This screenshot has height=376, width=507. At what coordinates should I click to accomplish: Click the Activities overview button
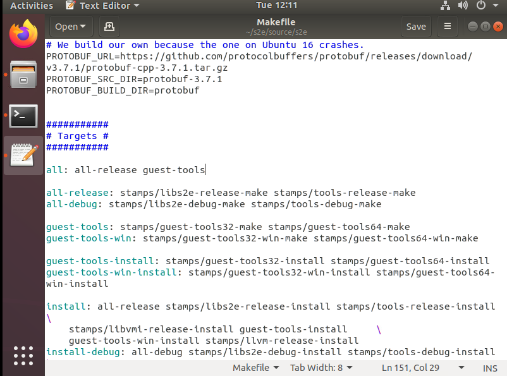32,6
